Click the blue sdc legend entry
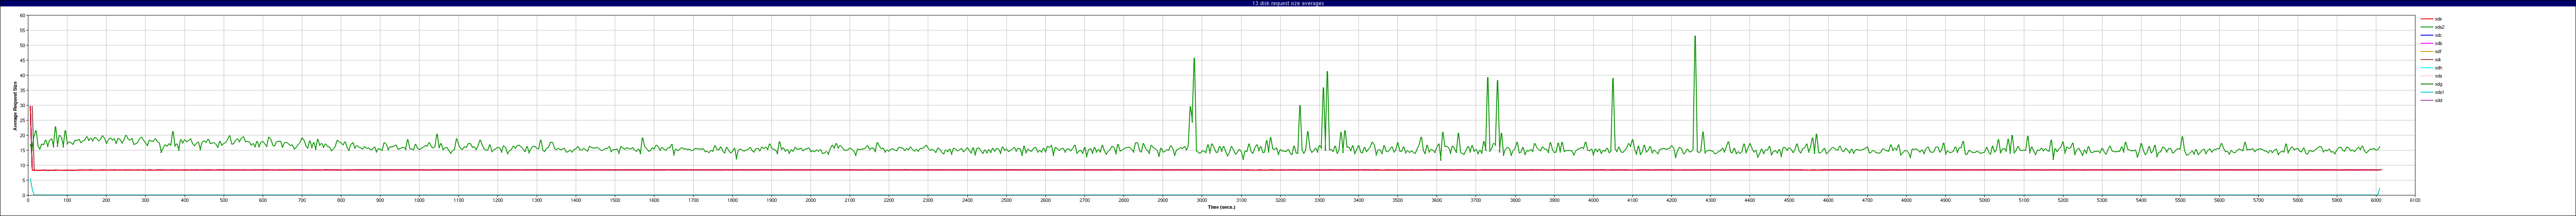 point(2431,35)
